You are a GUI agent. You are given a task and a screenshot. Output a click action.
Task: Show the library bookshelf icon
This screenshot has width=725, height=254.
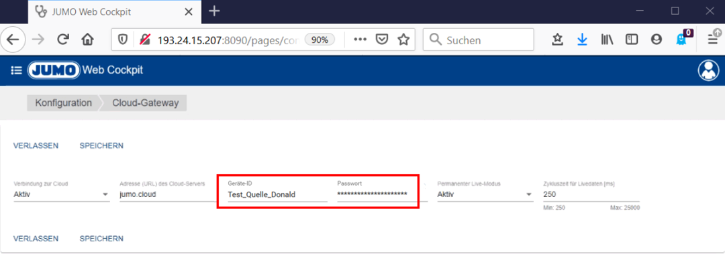click(x=607, y=40)
